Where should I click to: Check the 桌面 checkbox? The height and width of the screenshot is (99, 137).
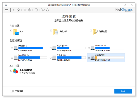point(11,30)
